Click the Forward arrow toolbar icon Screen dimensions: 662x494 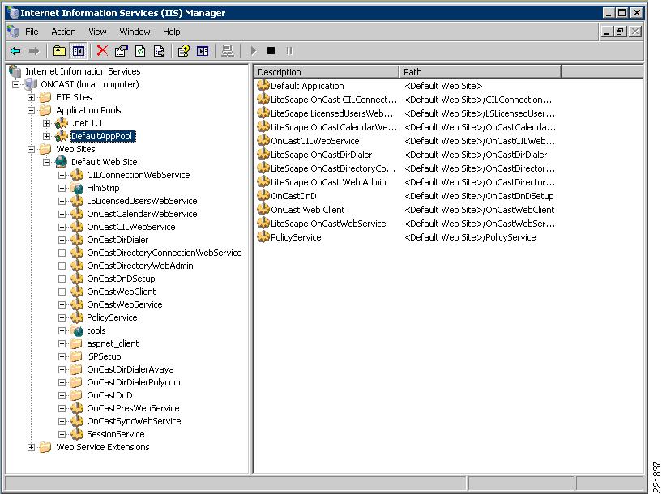(34, 52)
